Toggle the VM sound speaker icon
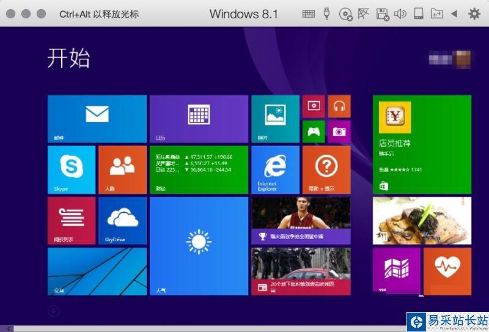Image resolution: width=489 pixels, height=332 pixels. coord(400,13)
